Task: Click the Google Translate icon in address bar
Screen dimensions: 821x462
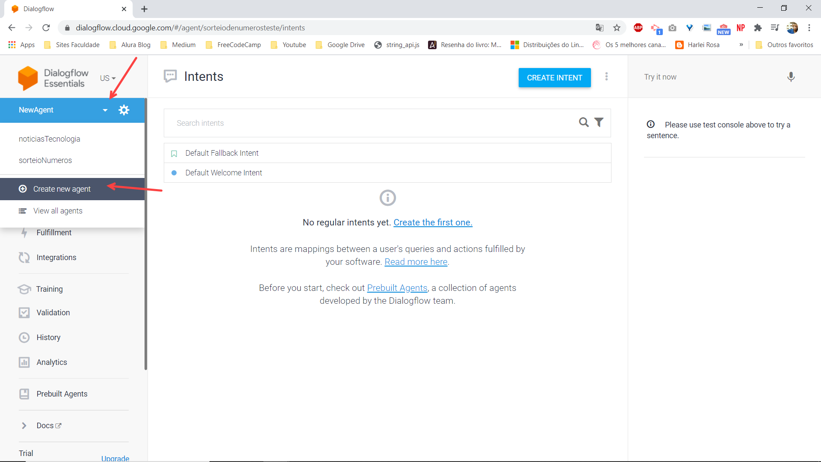Action: tap(600, 28)
